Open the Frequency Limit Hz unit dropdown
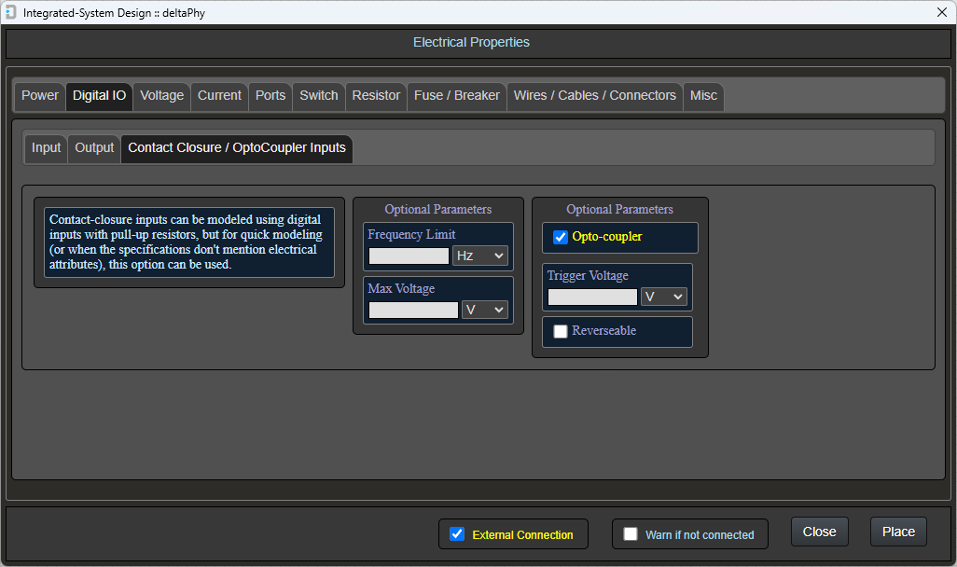This screenshot has width=957, height=567. tap(479, 256)
